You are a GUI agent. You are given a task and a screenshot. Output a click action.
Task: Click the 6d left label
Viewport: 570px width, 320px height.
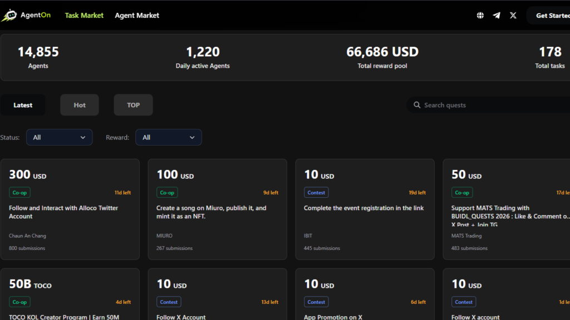(x=419, y=302)
